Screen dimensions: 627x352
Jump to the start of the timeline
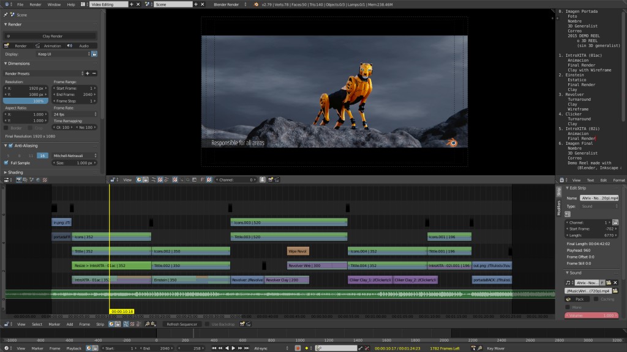click(x=214, y=348)
